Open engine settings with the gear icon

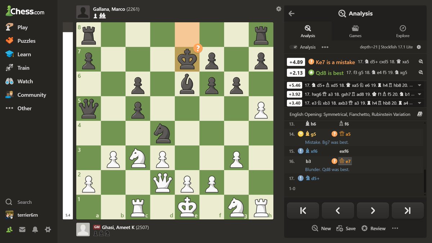tap(419, 47)
